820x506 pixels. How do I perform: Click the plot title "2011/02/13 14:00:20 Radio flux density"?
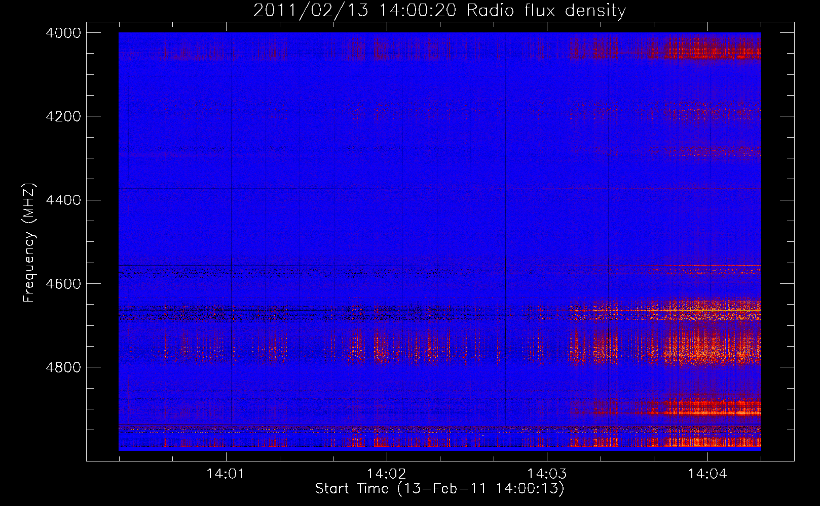coord(440,10)
